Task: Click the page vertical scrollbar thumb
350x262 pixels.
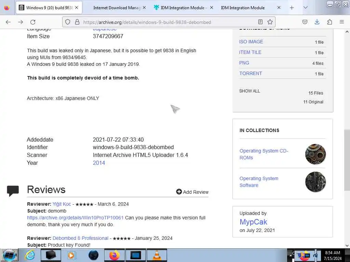Action: (347, 160)
